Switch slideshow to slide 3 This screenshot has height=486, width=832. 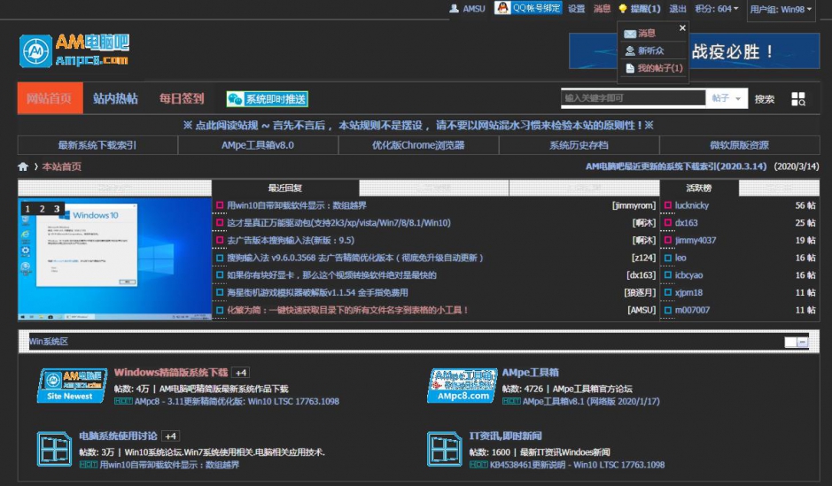pos(57,209)
